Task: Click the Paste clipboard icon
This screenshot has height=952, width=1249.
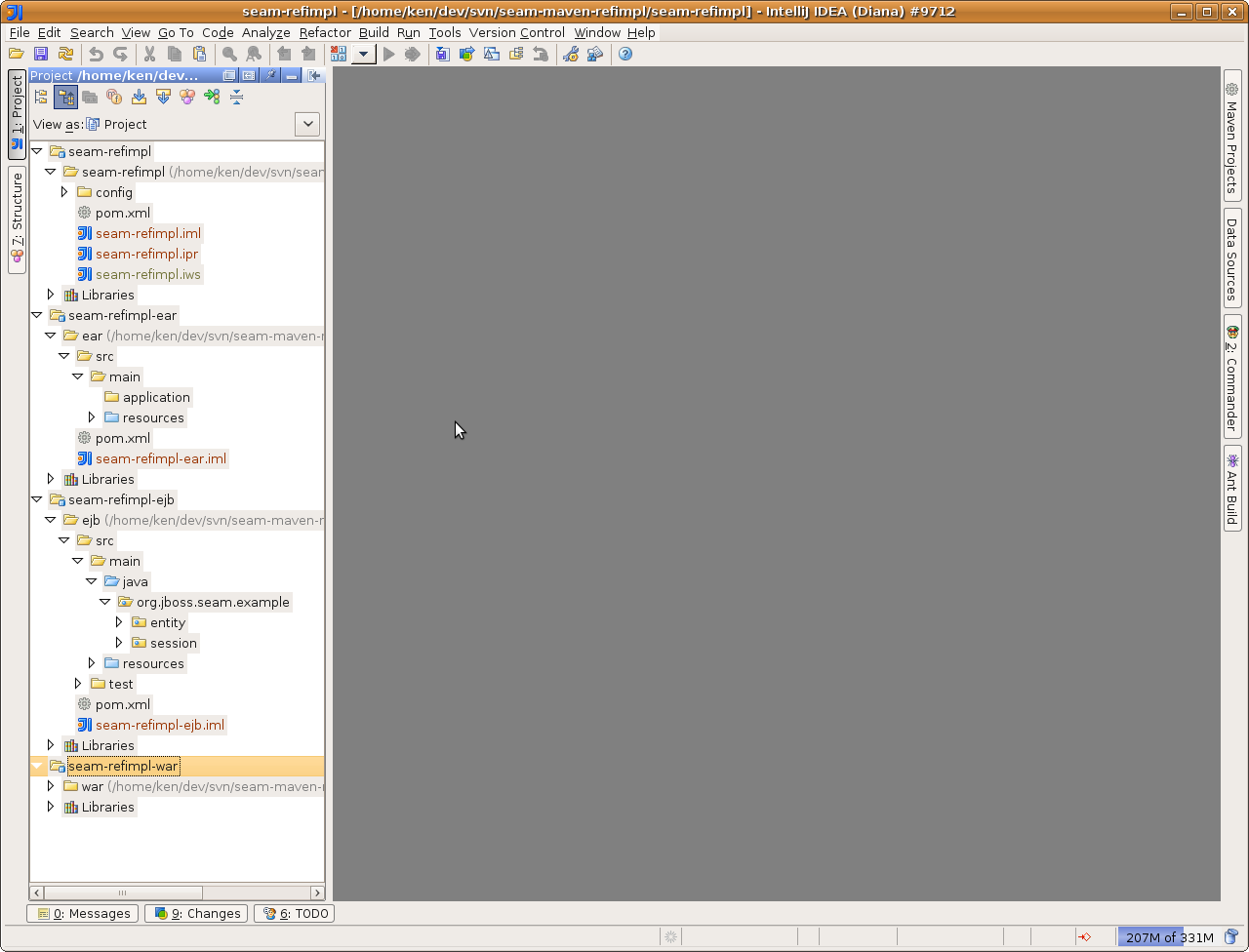Action: [x=199, y=55]
